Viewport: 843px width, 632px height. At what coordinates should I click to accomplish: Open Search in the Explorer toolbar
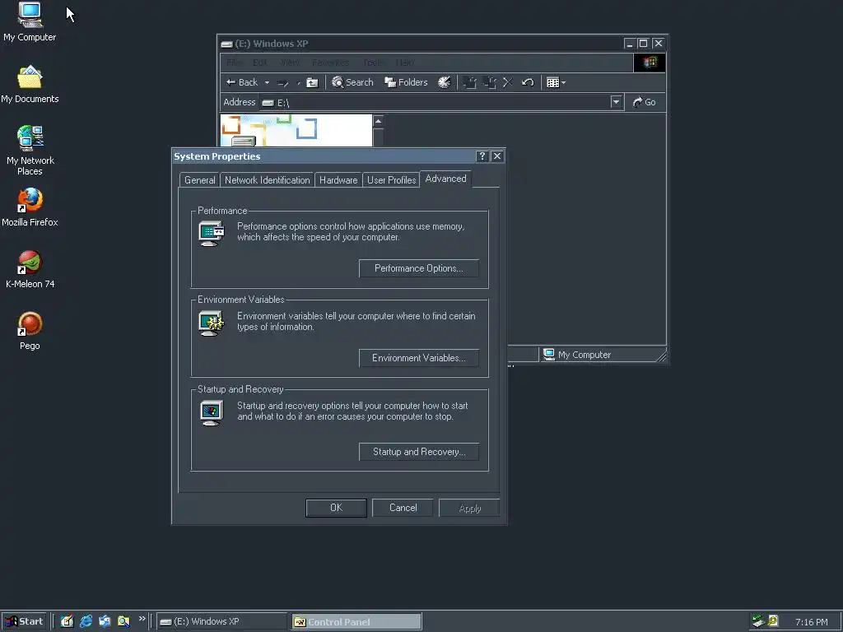click(352, 82)
